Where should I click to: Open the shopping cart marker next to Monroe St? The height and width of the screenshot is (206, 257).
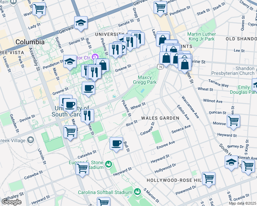pyautogui.click(x=234, y=121)
